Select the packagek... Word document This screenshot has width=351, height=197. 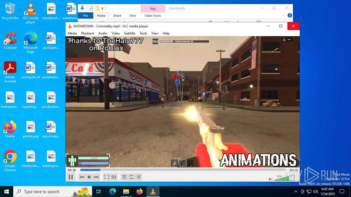[x=51, y=41]
